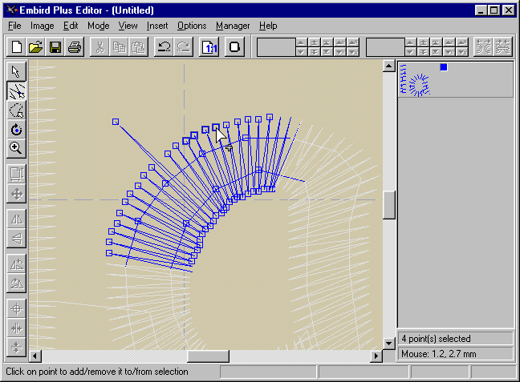Select the blue stitch object thumbnail
Image resolution: width=520 pixels, height=382 pixels.
pos(416,80)
